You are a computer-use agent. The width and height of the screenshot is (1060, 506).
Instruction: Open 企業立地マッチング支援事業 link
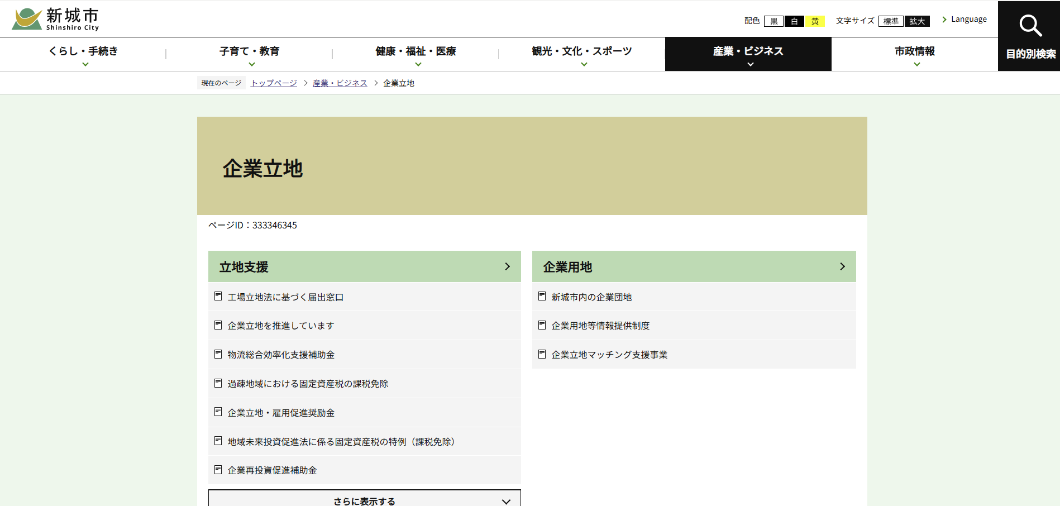click(609, 355)
